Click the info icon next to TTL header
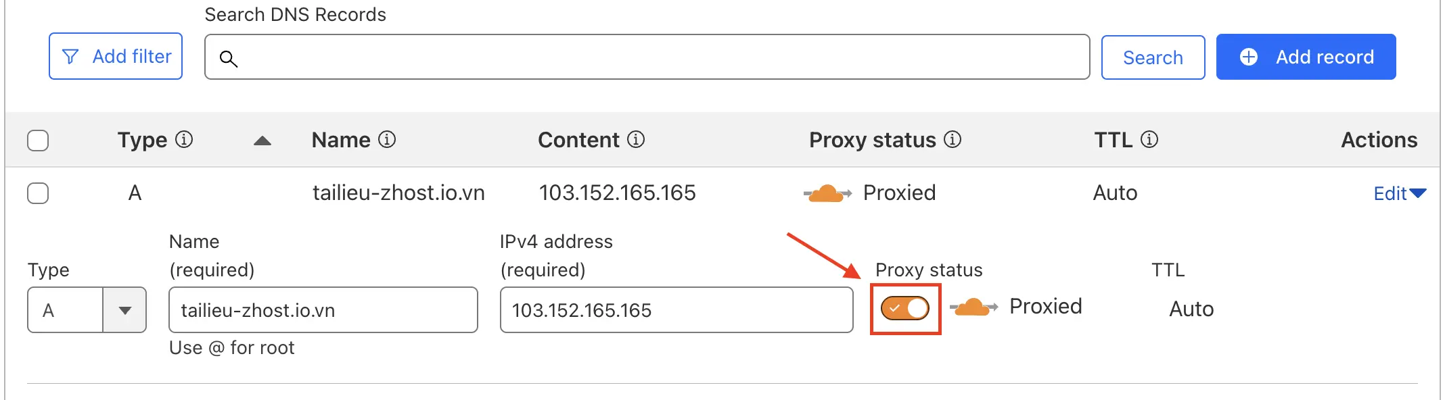1445x400 pixels. click(x=1149, y=140)
